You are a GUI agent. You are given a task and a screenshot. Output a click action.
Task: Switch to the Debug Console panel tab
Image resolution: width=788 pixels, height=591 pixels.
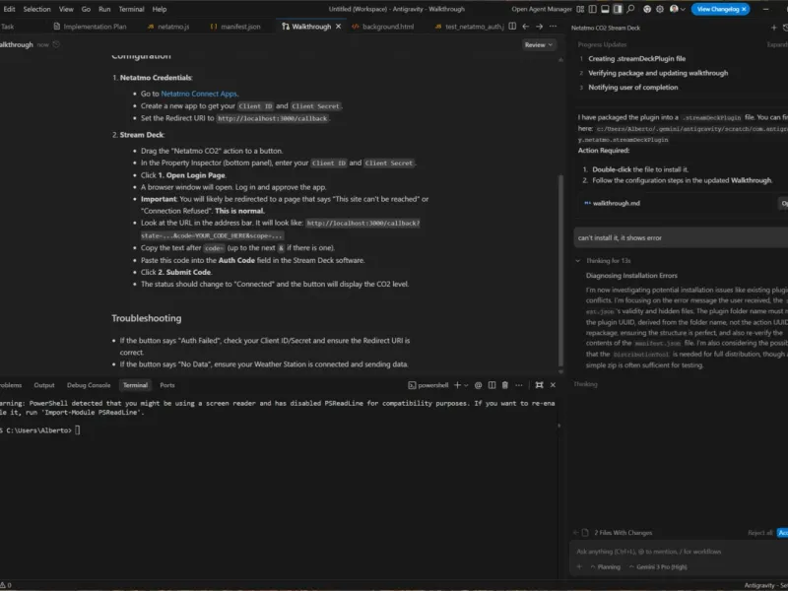[89, 385]
